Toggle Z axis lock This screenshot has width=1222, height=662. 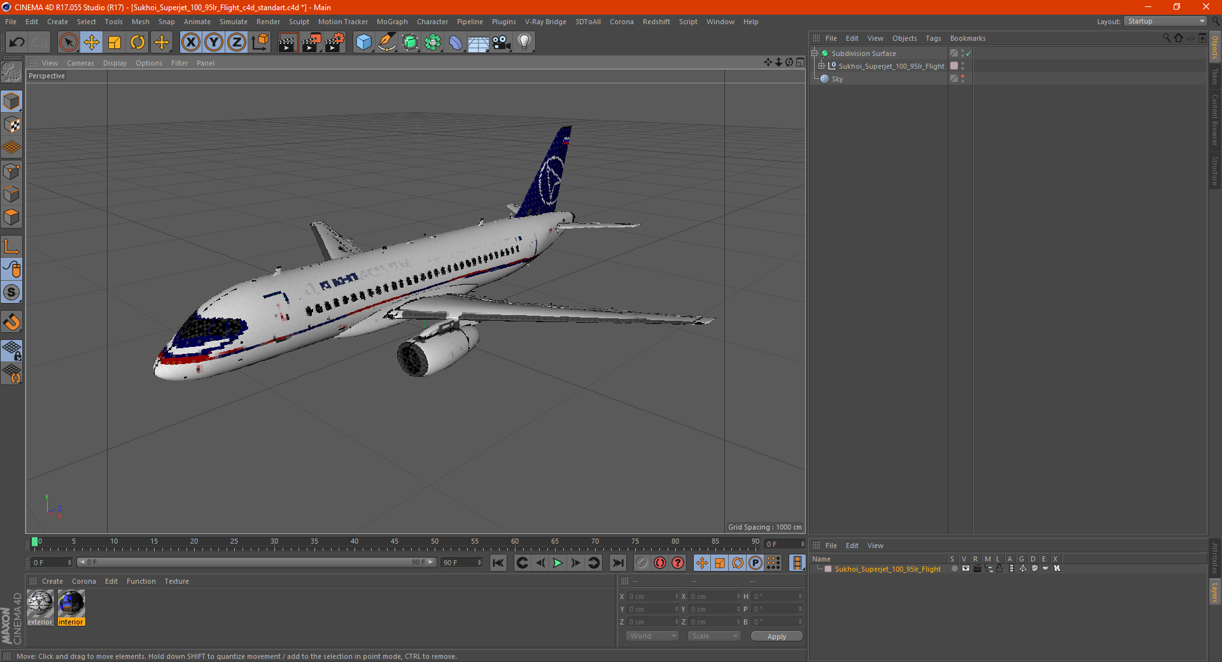pos(237,43)
